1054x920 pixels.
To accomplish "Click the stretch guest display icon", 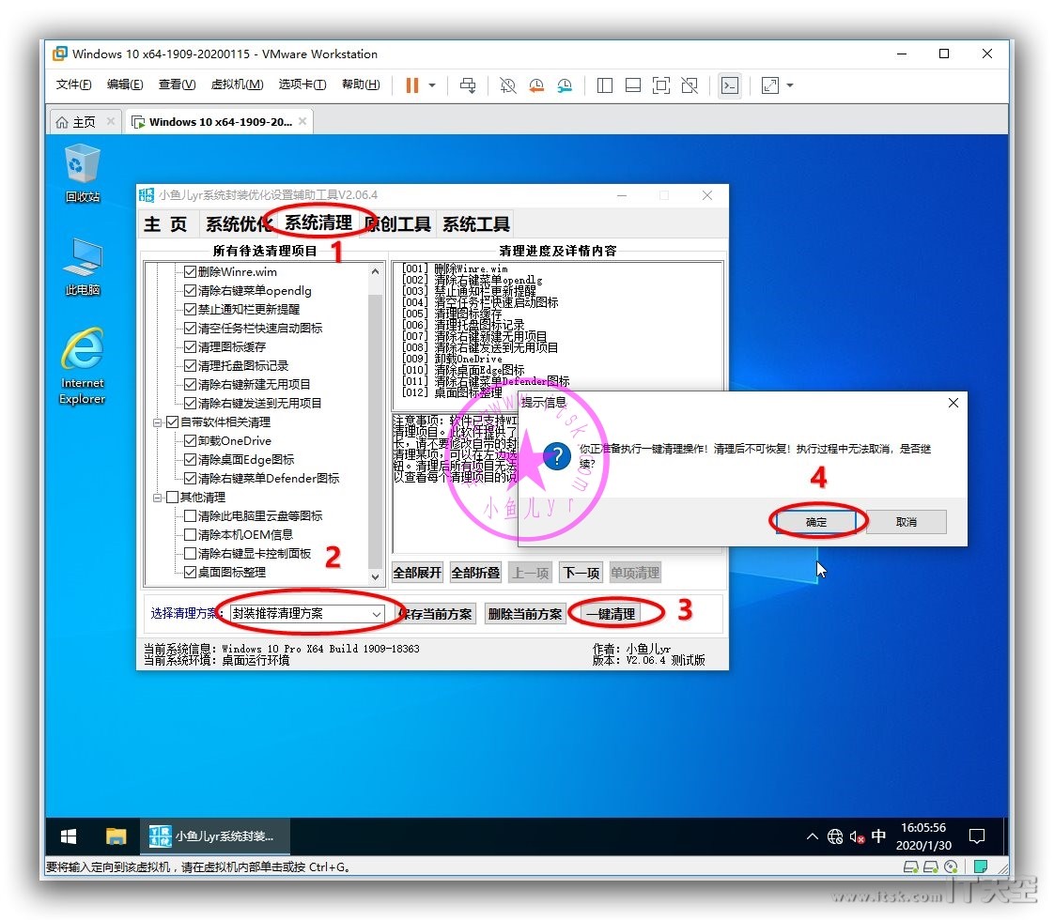I will pos(769,85).
